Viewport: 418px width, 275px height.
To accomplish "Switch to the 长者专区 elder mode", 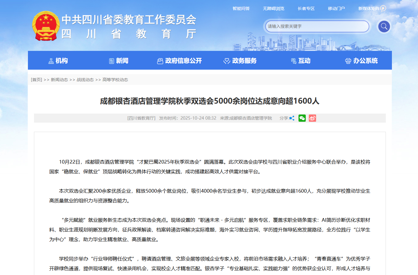I will coord(306,8).
